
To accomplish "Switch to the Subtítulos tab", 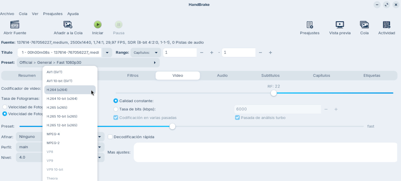I will (270, 75).
